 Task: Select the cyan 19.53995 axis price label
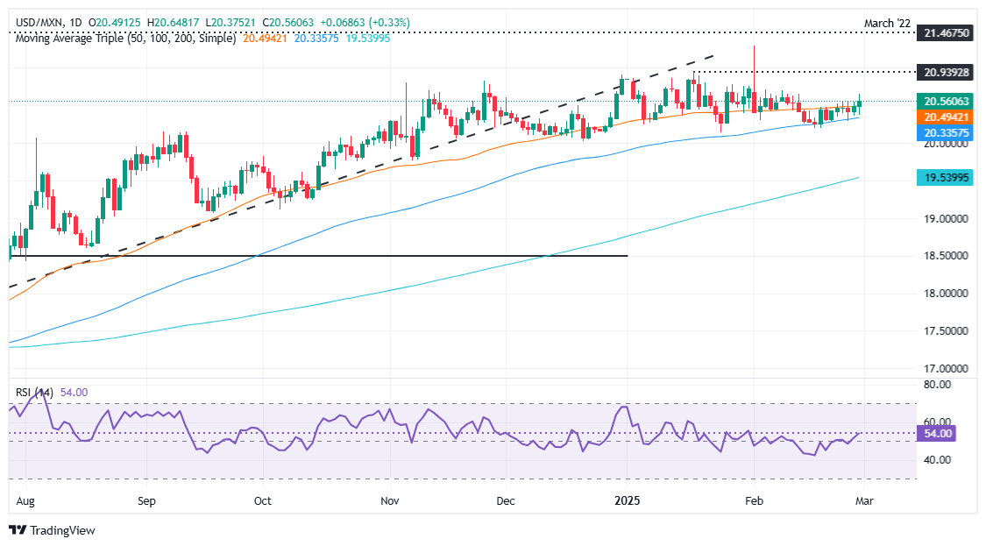[x=945, y=178]
